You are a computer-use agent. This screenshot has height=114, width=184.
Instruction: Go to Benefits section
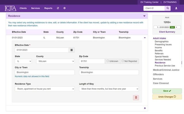[x=159, y=51]
